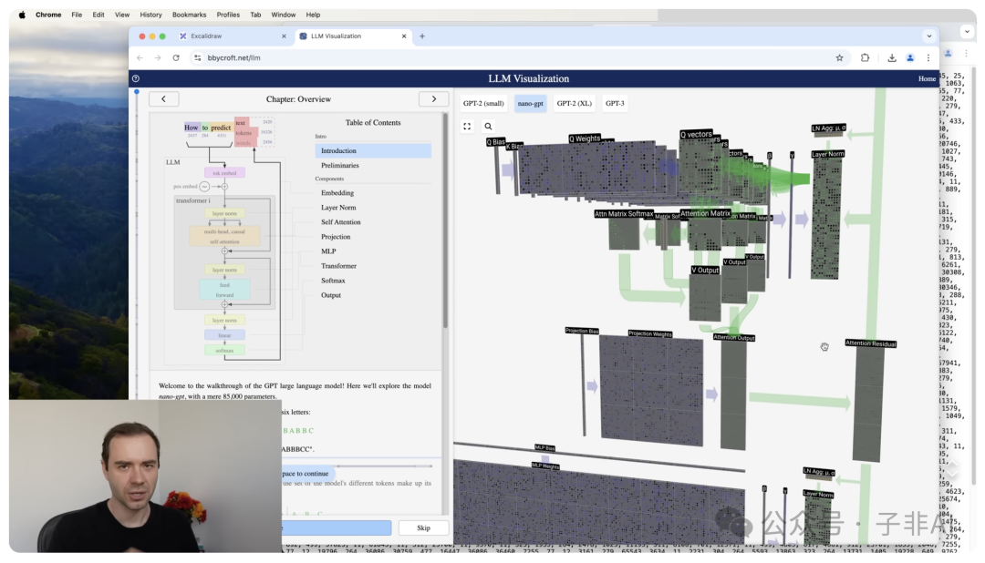Bookmark this page with the star icon
The height and width of the screenshot is (563, 985).
(839, 57)
